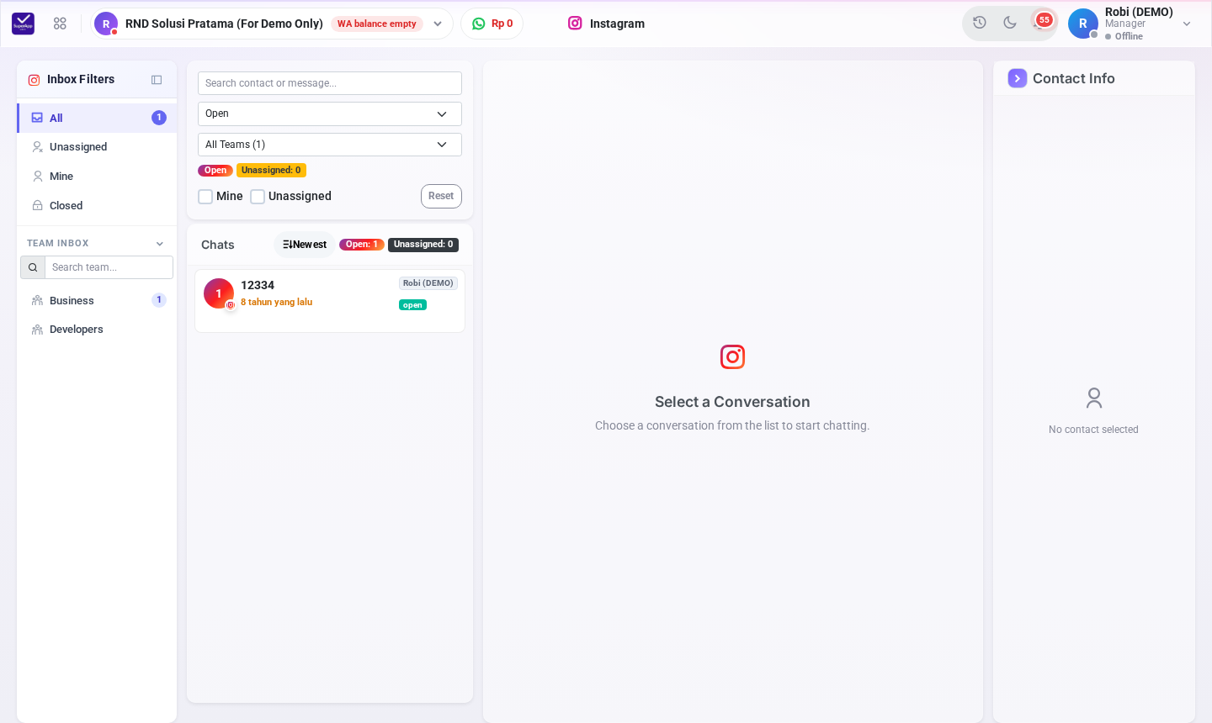Click the red Open filter chip
The width and height of the screenshot is (1212, 723).
point(215,171)
